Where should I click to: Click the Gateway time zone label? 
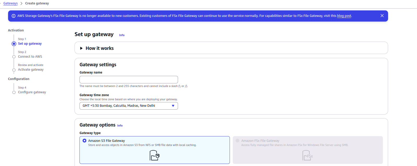[94, 95]
